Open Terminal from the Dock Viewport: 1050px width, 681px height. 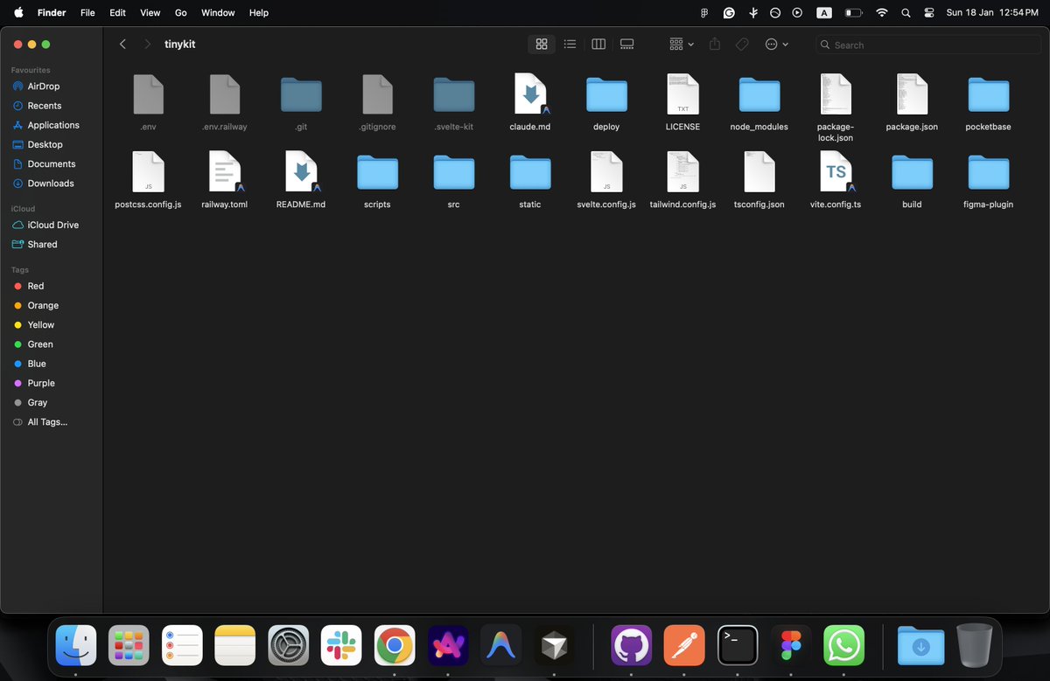tap(738, 646)
